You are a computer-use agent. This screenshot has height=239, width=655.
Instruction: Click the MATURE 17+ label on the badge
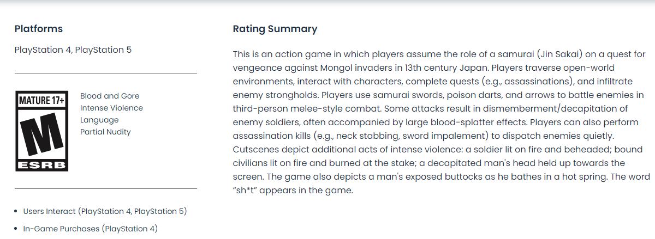coord(41,101)
